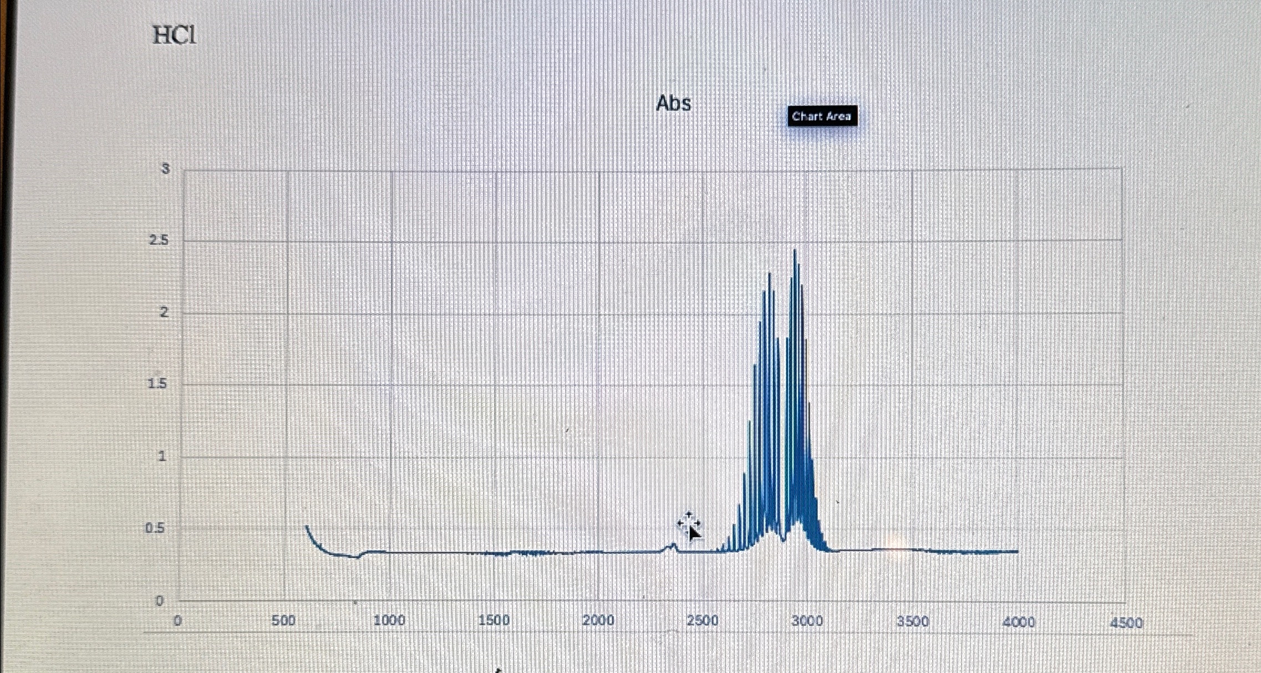
Task: Click the 3000 label on horizontal axis
Action: pyautogui.click(x=807, y=621)
